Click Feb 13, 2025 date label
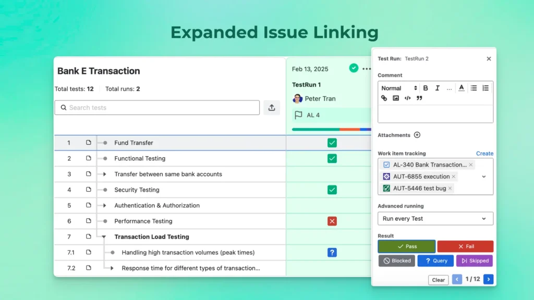 point(310,69)
